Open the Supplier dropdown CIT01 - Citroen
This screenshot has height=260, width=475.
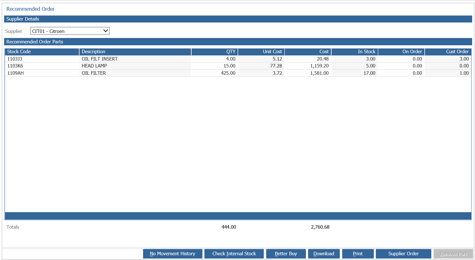[x=70, y=31]
